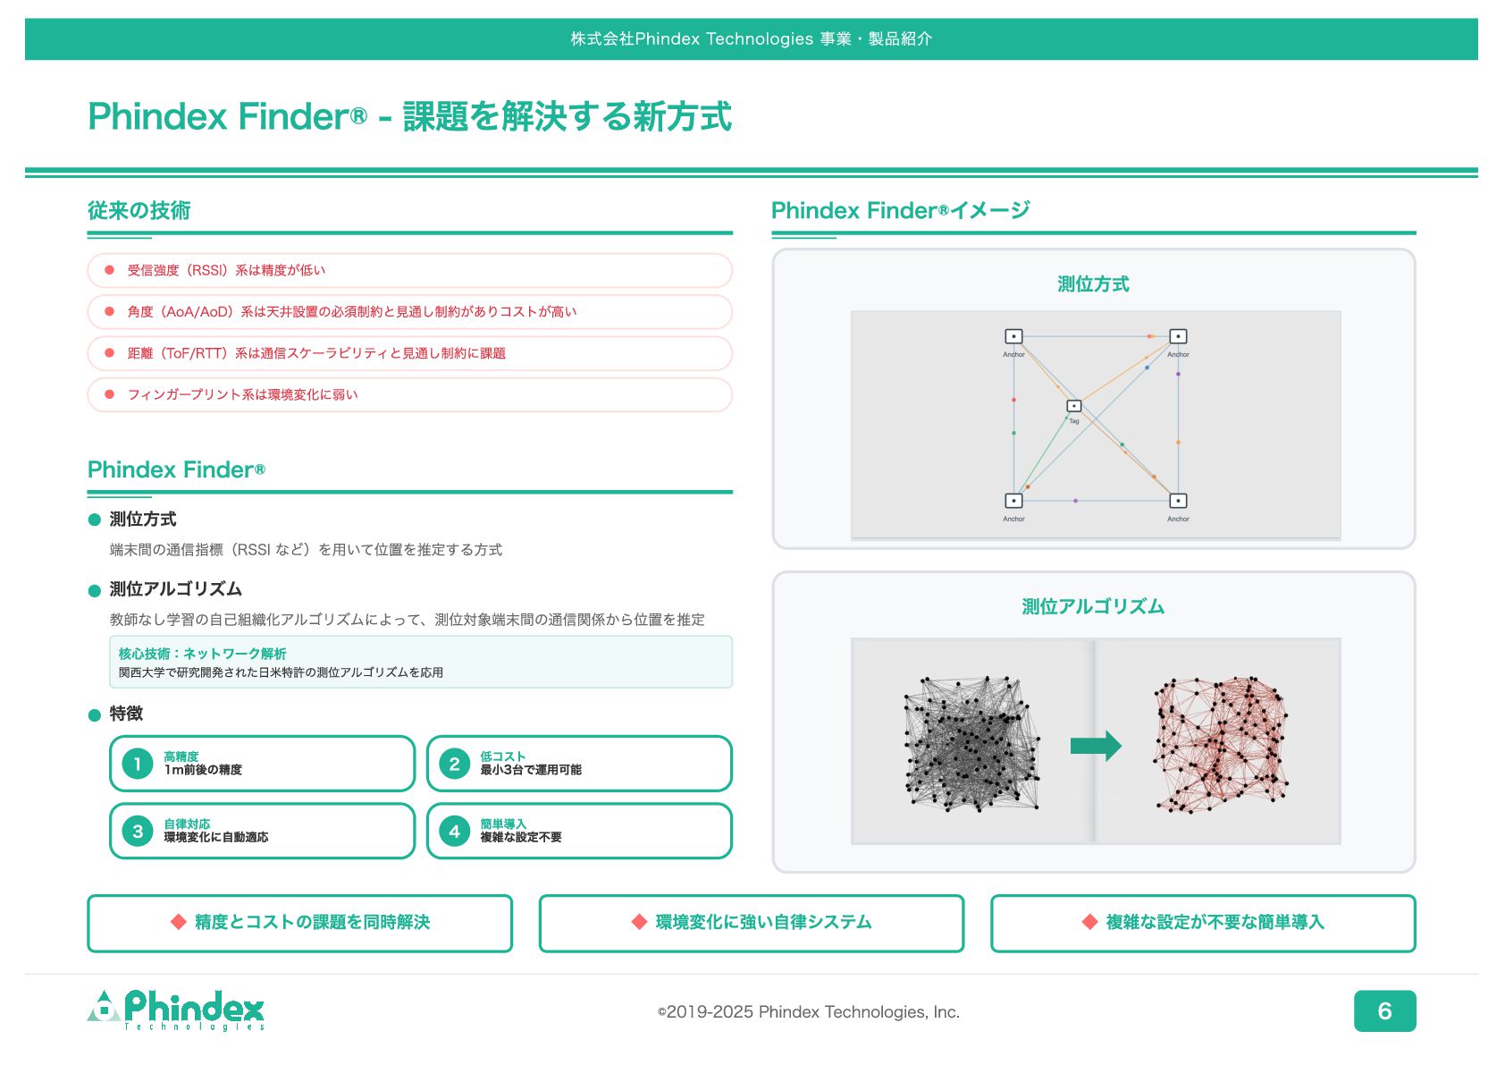Screen dimensions: 1505x1065
Task: Click the 端末間の通信指標（RSSI など） description line
Action: tap(306, 550)
